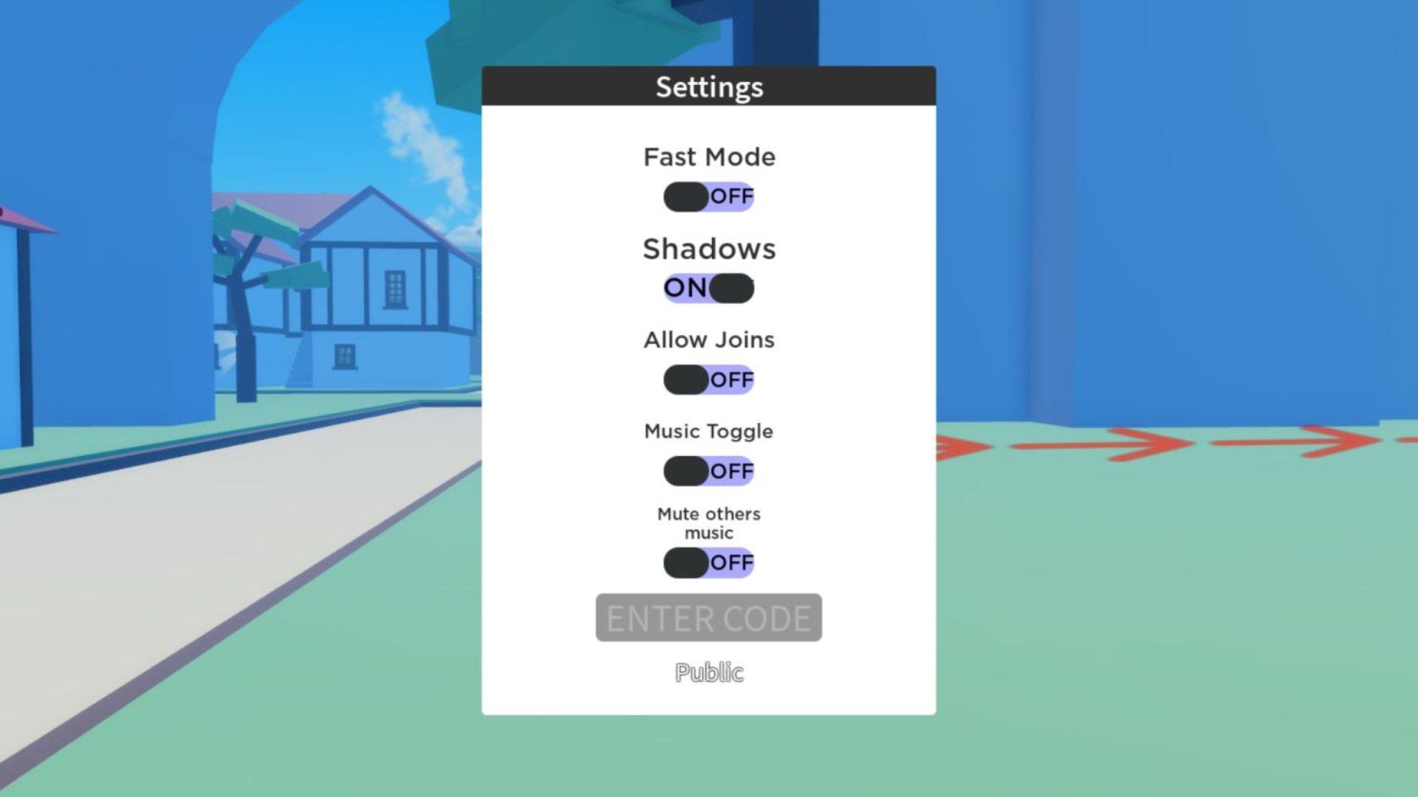This screenshot has width=1418, height=797.
Task: Click Fast Mode OFF icon
Action: 708,196
